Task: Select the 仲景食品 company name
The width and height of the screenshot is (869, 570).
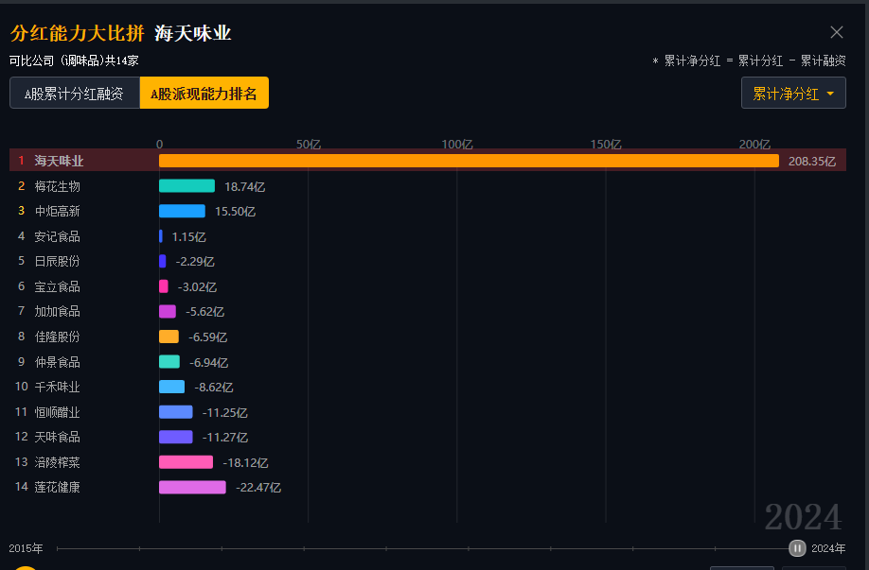Action: click(57, 362)
